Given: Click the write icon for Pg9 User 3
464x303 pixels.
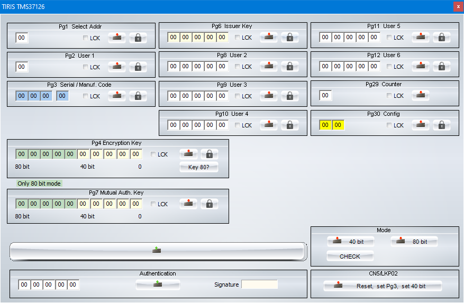Looking at the screenshot, I should tap(269, 96).
